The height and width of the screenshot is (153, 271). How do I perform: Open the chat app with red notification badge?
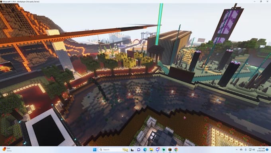pos(157,149)
